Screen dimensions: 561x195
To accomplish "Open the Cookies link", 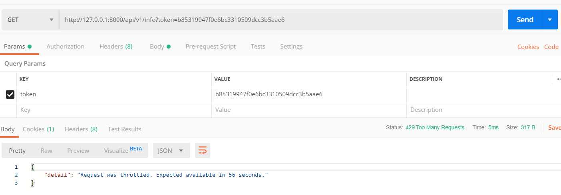I will coord(528,47).
